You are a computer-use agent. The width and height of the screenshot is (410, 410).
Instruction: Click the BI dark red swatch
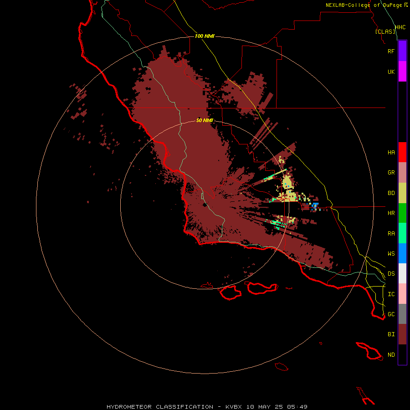pos(402,334)
